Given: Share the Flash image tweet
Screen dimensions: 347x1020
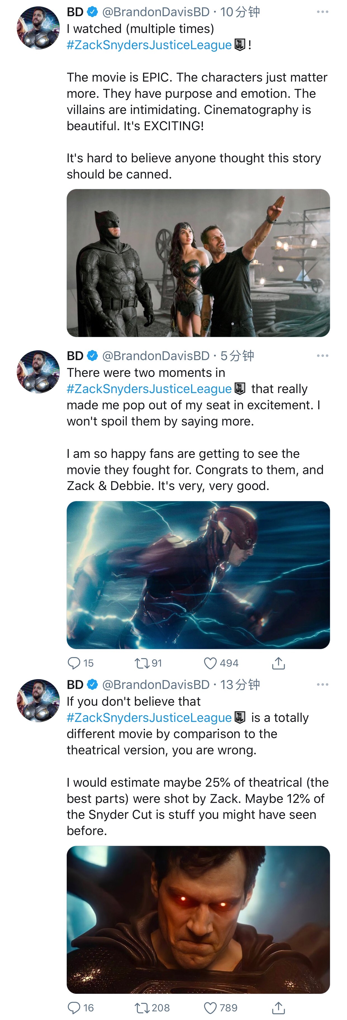Looking at the screenshot, I should (279, 663).
